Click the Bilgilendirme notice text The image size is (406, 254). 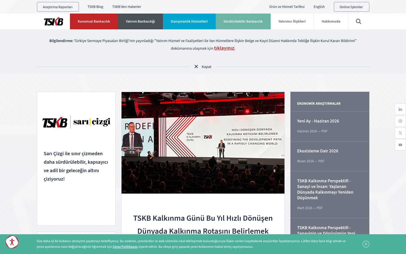203,44
